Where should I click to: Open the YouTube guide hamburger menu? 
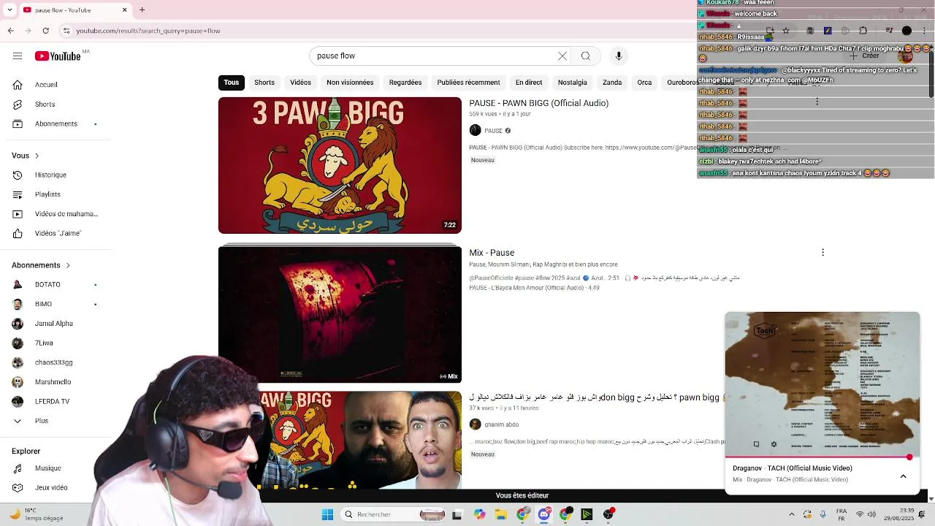[x=17, y=56]
